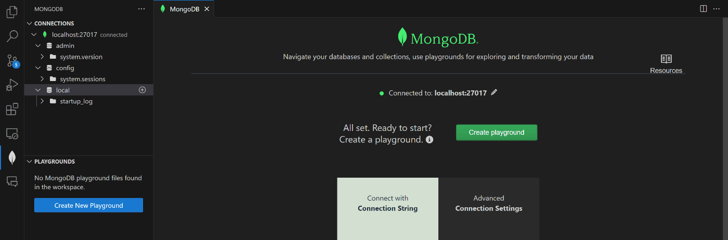Split the editor right

tap(703, 9)
